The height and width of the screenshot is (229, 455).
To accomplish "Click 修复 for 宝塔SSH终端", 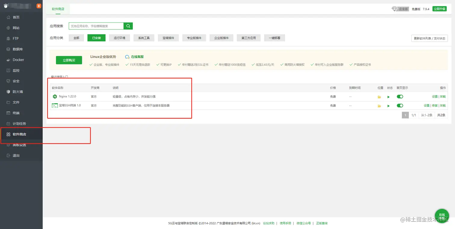I will coord(435,106).
